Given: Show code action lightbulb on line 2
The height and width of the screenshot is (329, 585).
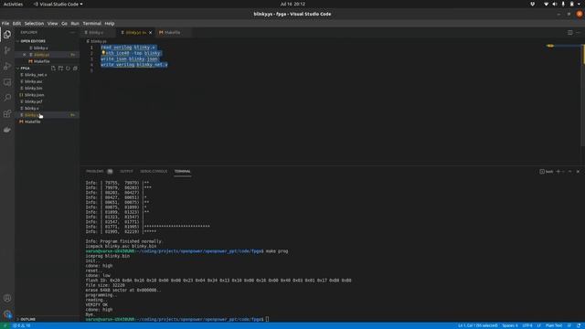Looking at the screenshot, I should (103, 53).
